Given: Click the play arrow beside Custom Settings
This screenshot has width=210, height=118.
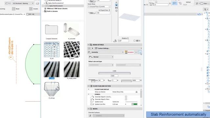Looking at the screenshot, I should (93, 48).
